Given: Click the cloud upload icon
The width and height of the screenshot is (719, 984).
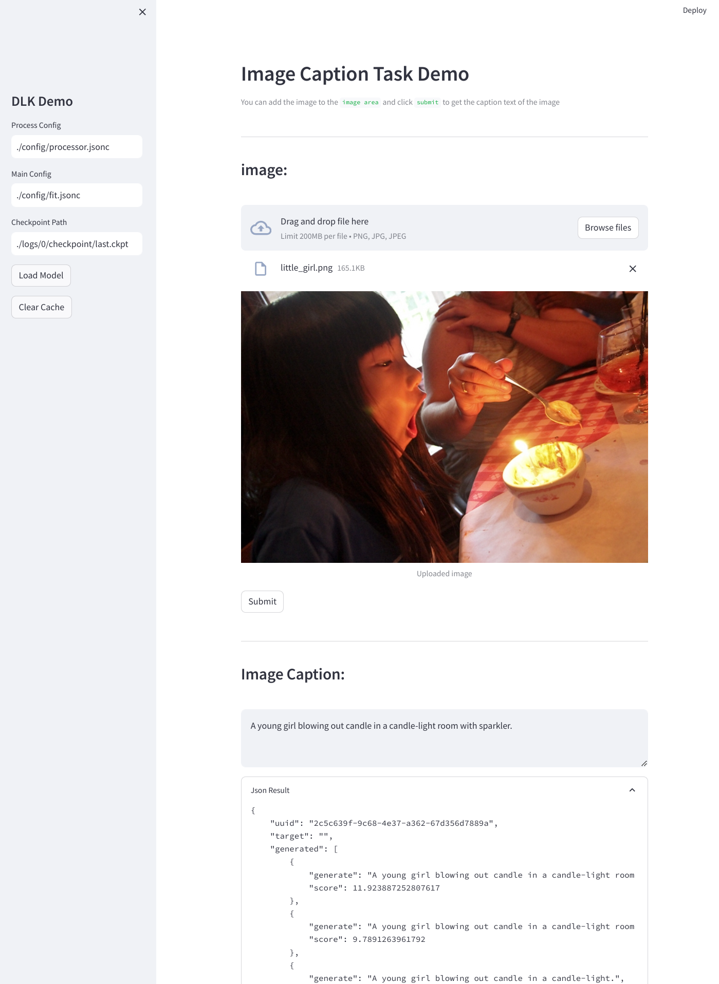Looking at the screenshot, I should [x=261, y=228].
